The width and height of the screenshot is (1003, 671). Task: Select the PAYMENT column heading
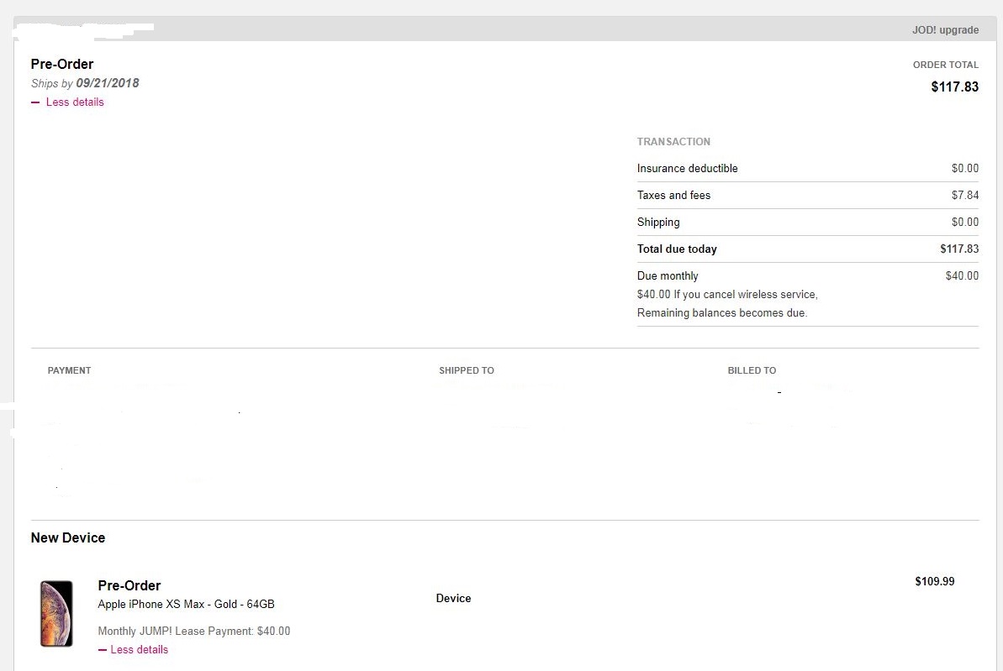[x=69, y=370]
